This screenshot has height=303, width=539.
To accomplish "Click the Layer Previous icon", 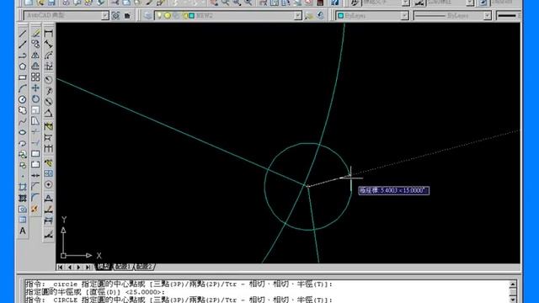I will coord(320,15).
